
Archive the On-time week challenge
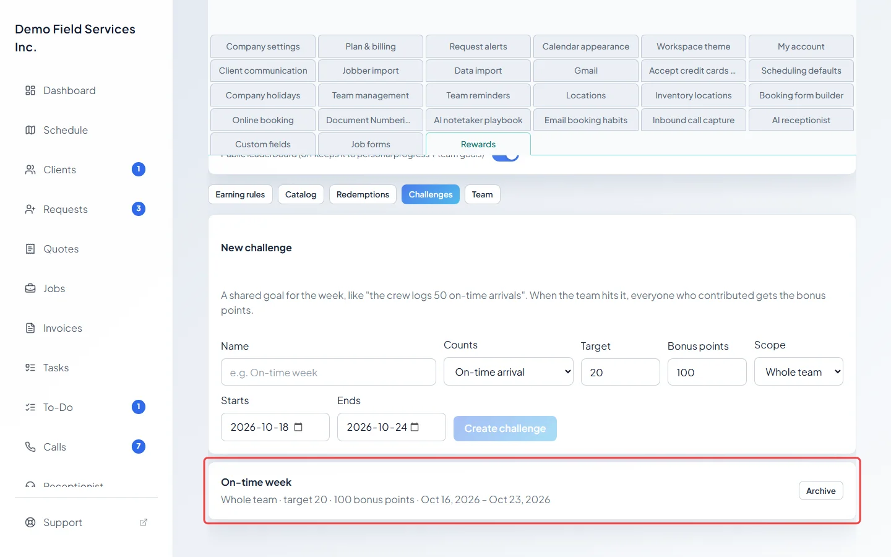[821, 491]
